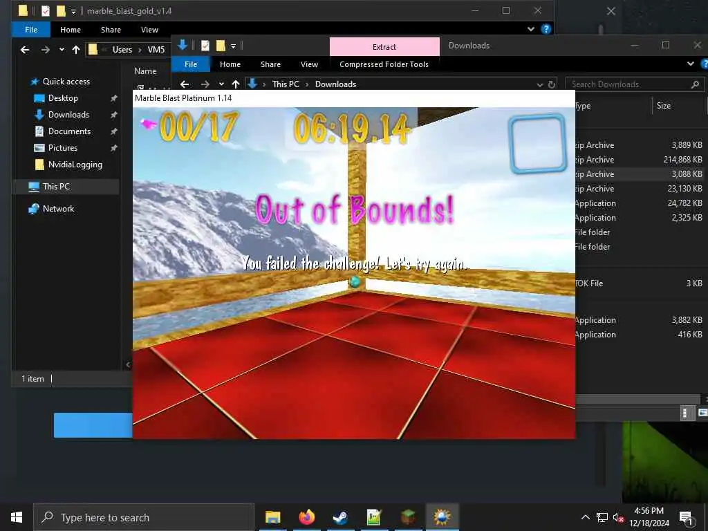Click the Extract contextual tab header
This screenshot has width=708, height=531.
(384, 47)
